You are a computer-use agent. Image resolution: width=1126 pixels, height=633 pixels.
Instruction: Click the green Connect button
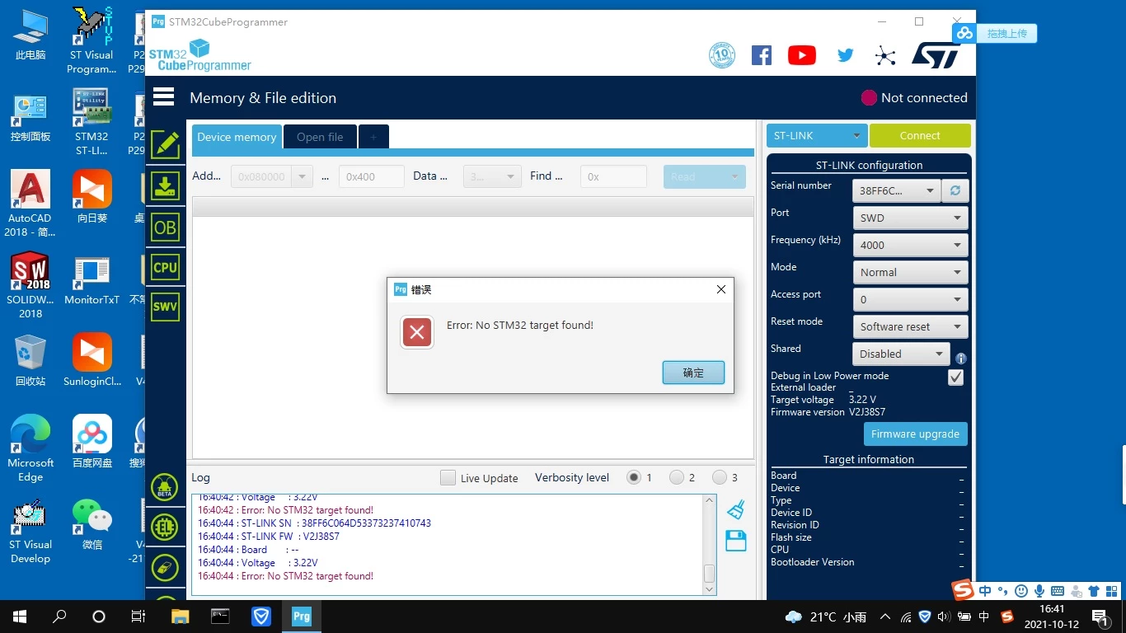[920, 136]
